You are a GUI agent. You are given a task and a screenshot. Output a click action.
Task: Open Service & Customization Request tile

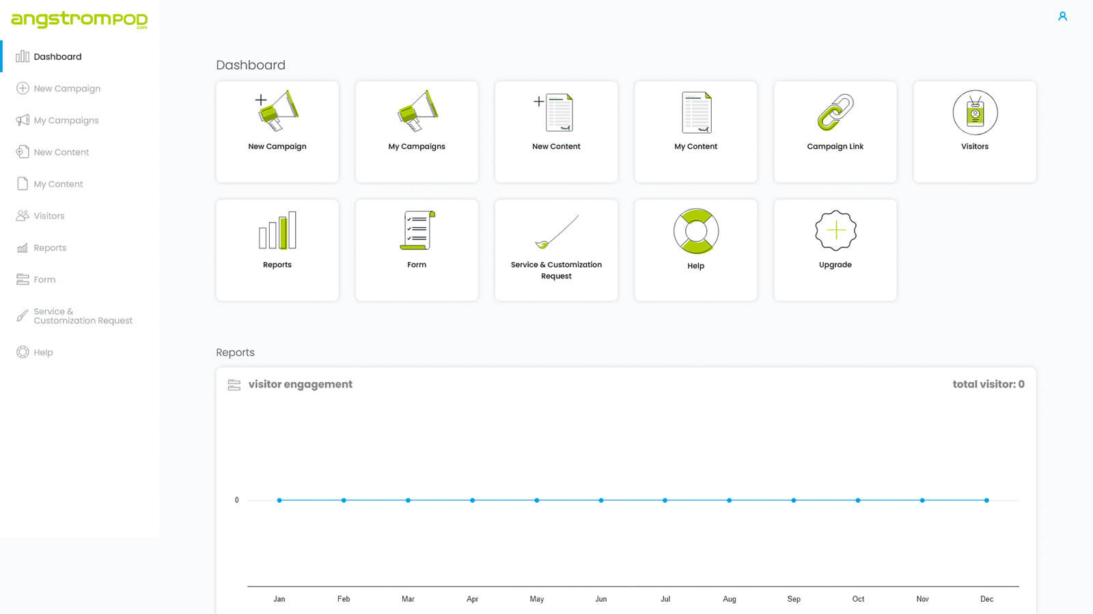[556, 249]
